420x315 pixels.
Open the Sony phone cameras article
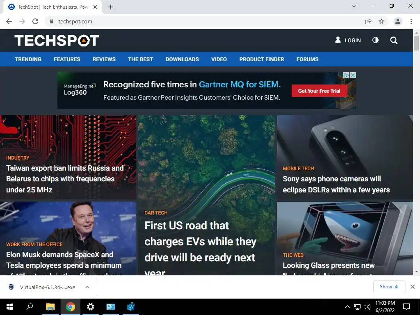pyautogui.click(x=336, y=184)
